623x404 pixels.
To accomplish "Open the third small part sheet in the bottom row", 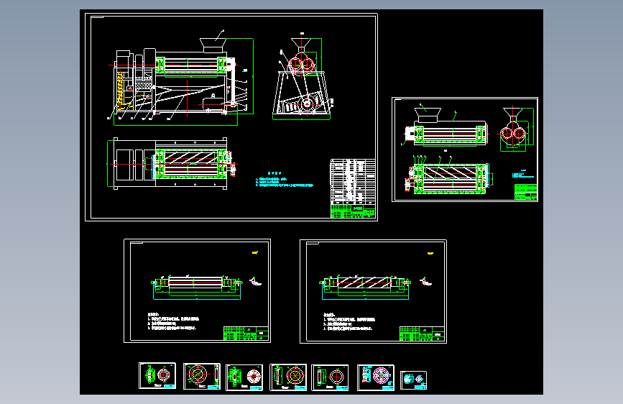I will (244, 377).
